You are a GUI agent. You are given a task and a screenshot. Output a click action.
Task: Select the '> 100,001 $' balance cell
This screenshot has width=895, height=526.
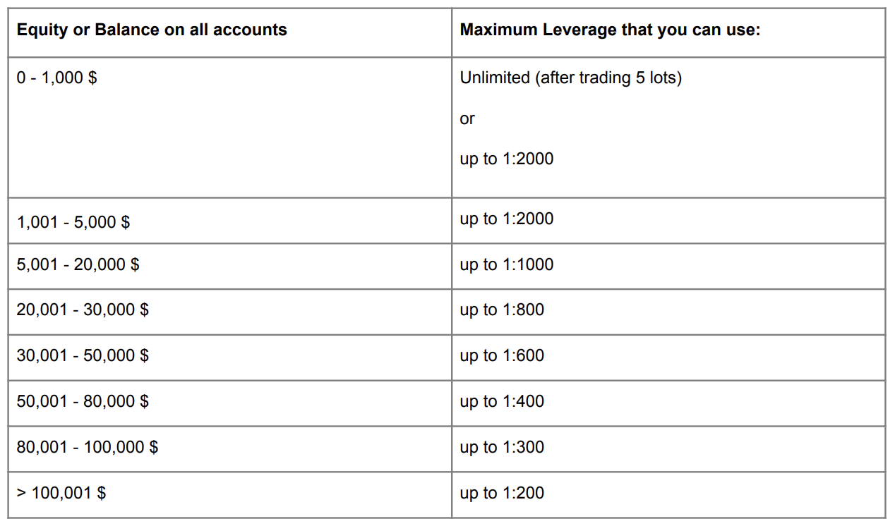[61, 493]
